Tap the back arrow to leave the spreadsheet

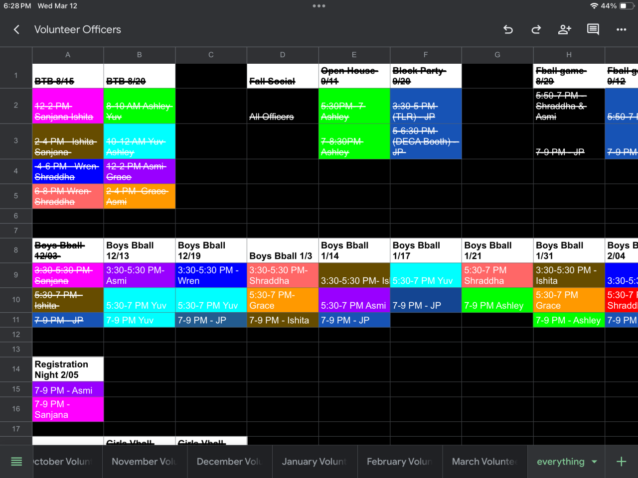pyautogui.click(x=16, y=30)
